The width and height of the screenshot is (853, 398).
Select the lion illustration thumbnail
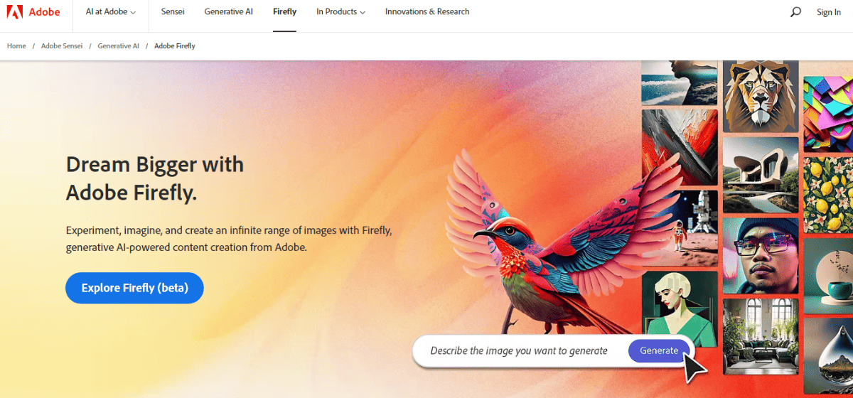point(761,96)
